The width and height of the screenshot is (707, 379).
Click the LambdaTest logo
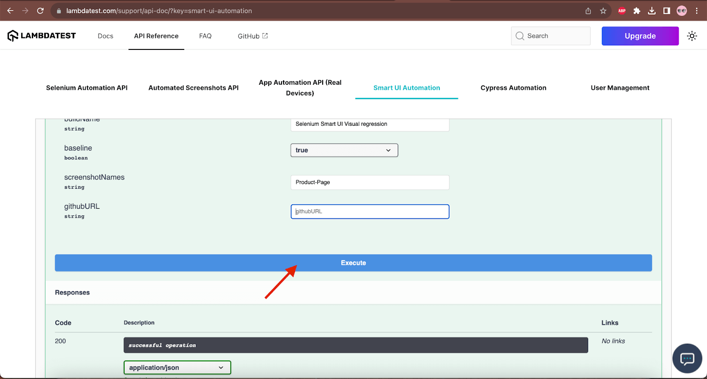pos(42,36)
